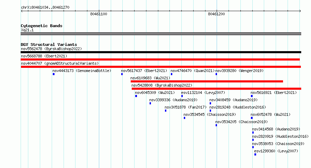Select the blue marker under nsv2820919

tap(253, 140)
